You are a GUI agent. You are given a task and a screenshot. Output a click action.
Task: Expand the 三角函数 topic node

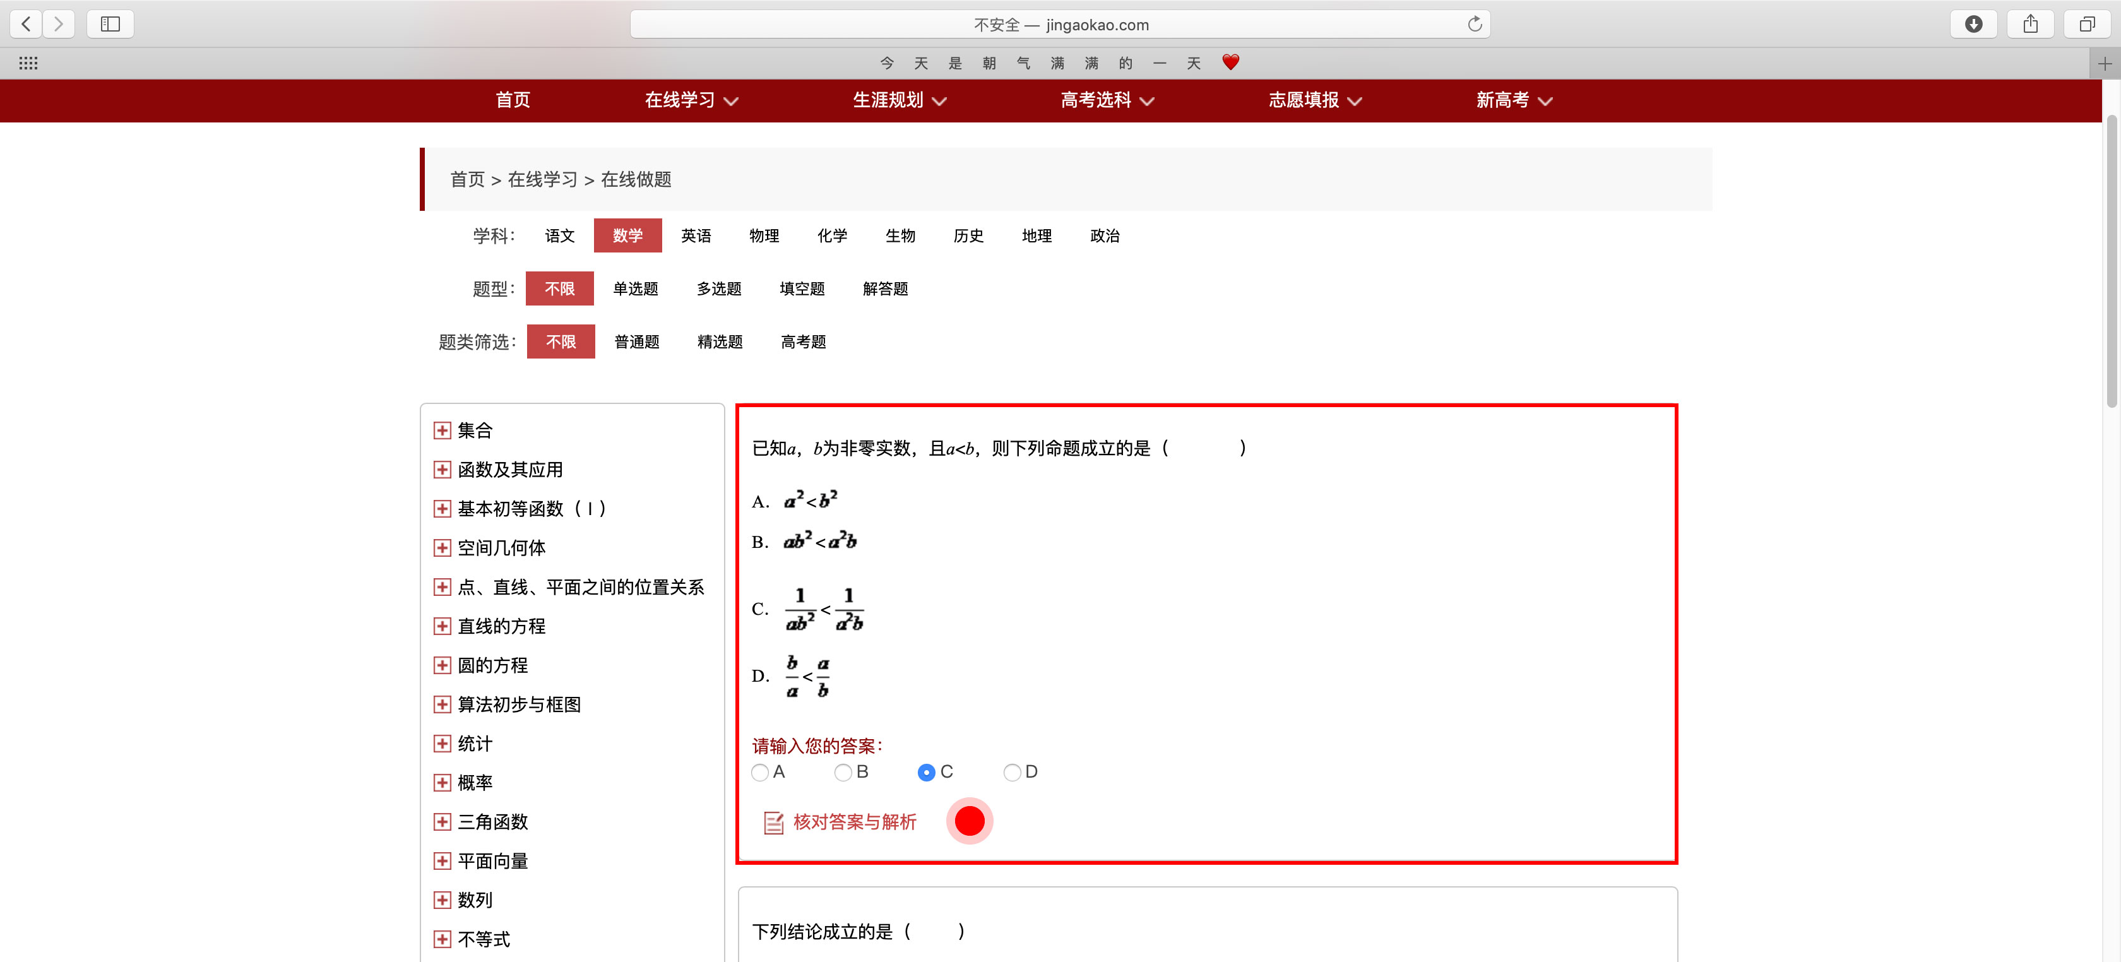click(x=442, y=822)
